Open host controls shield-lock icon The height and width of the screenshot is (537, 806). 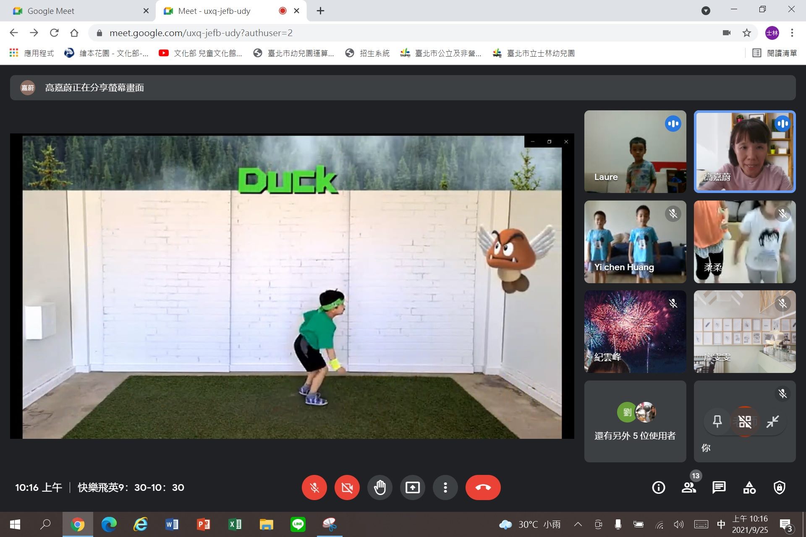point(780,487)
